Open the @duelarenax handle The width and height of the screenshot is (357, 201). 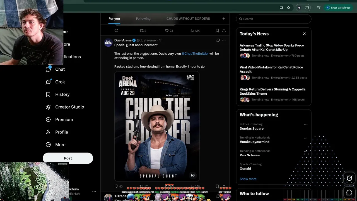coord(146,40)
